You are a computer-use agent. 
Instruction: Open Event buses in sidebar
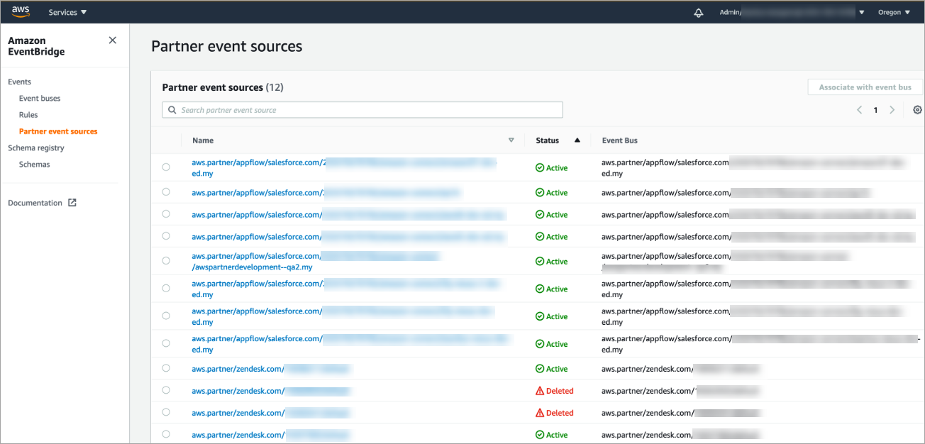(x=40, y=99)
